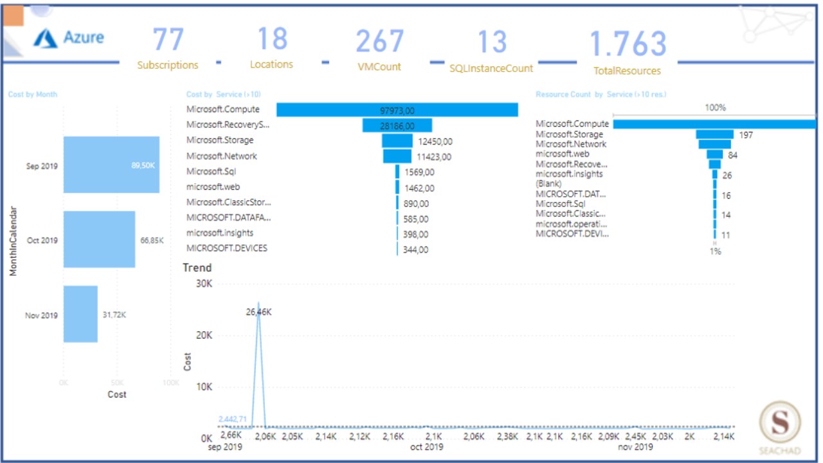Click MICROSOFT.DEVI... label in resource funnel

pos(572,233)
